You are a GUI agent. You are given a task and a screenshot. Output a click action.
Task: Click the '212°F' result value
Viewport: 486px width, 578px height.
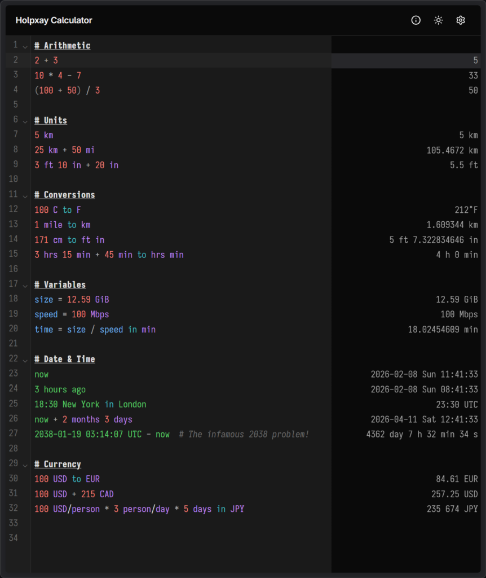point(467,209)
